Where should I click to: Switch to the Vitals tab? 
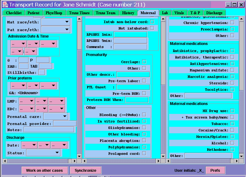tap(179, 13)
